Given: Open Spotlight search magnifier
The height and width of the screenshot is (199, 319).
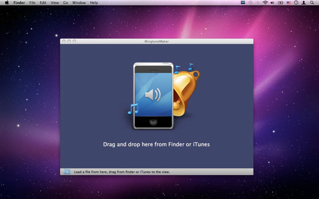Looking at the screenshot, I should [312, 3].
